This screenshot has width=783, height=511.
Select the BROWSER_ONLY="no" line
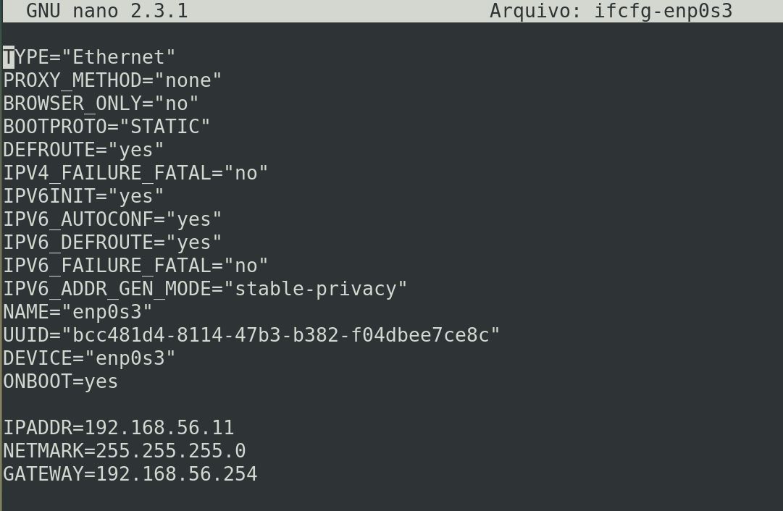(101, 104)
